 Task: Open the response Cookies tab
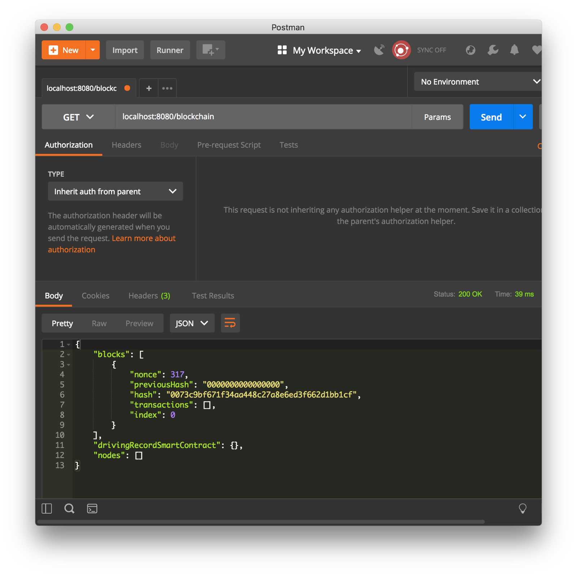click(96, 296)
